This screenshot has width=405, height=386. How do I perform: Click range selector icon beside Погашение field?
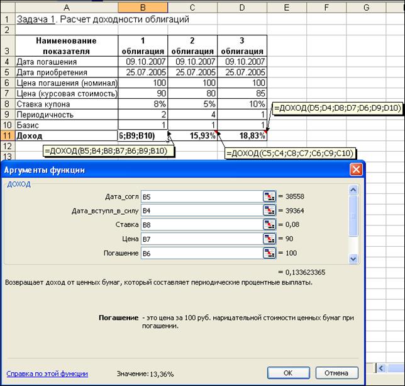click(270, 253)
